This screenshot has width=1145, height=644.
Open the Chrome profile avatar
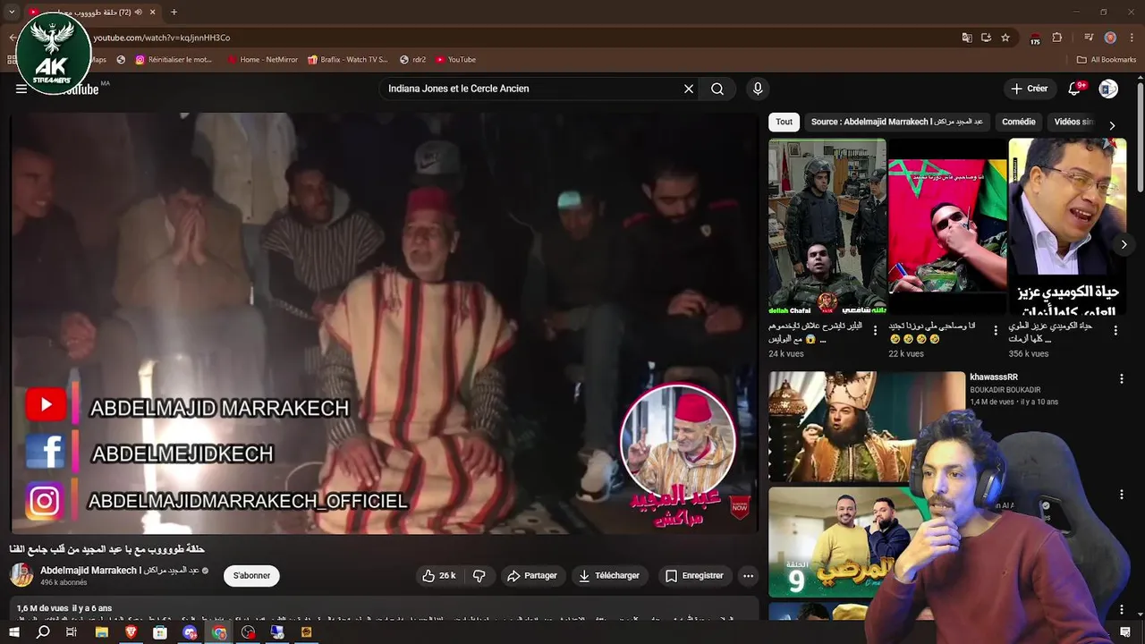click(1110, 38)
